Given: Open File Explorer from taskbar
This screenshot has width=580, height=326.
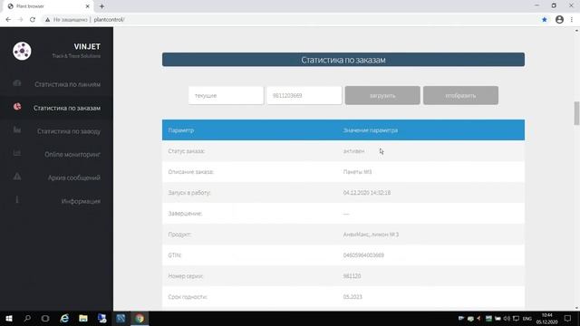Looking at the screenshot, I should tap(83, 318).
